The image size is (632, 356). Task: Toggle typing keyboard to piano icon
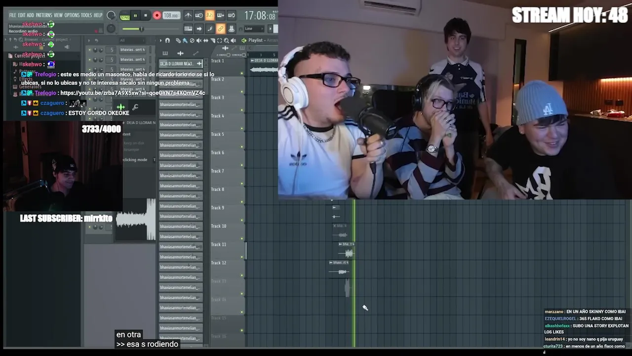(x=188, y=29)
